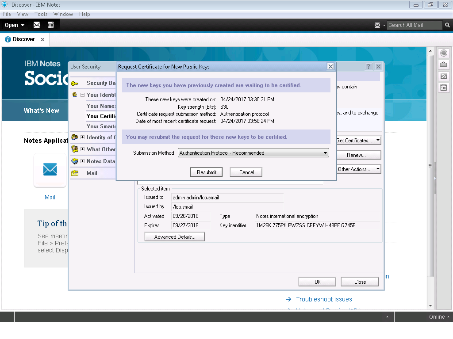
Task: Click the Expires date '09/27/2018'
Action: tap(191, 225)
